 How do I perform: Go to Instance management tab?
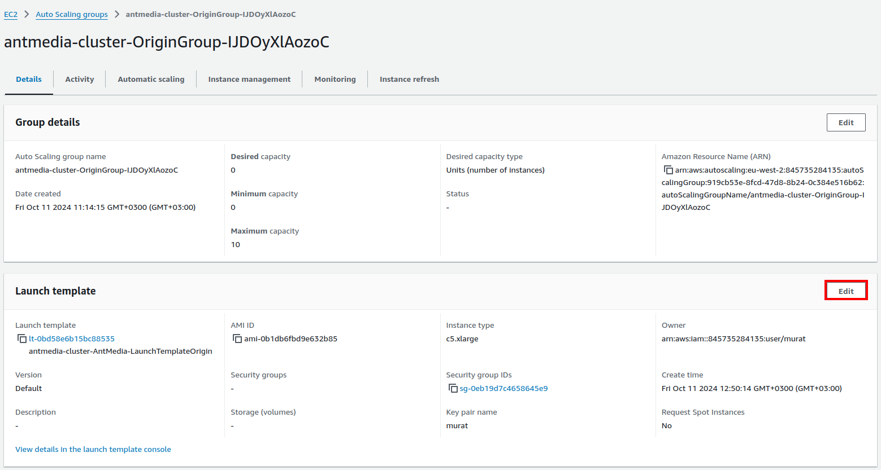click(249, 79)
